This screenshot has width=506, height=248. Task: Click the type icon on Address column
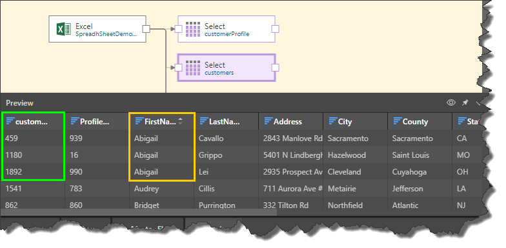click(268, 121)
